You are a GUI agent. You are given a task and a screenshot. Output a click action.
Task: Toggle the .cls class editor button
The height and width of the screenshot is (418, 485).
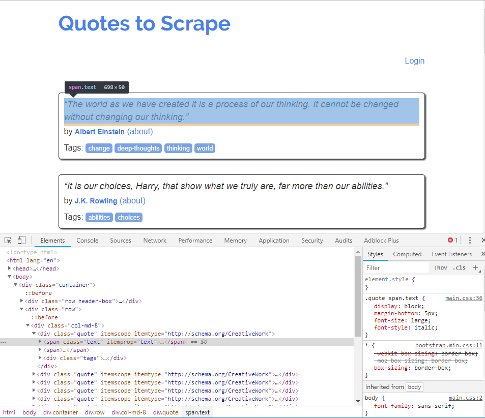460,268
